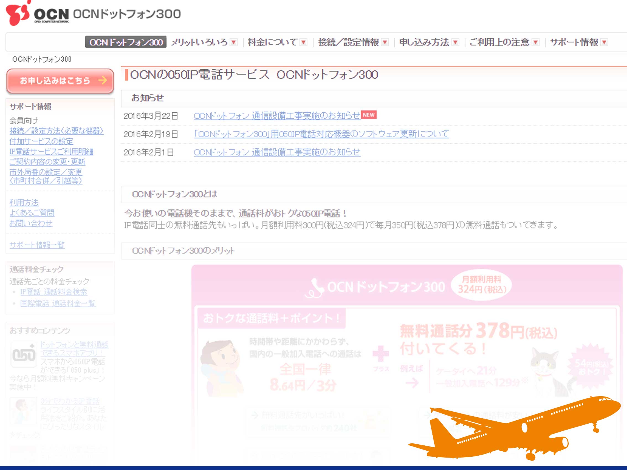Click the pink plus icon in merit banner
The image size is (627, 470).
coord(380,354)
